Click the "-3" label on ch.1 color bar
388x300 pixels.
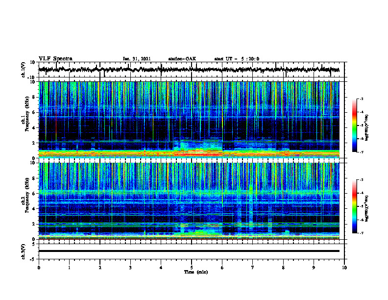tap(362, 99)
